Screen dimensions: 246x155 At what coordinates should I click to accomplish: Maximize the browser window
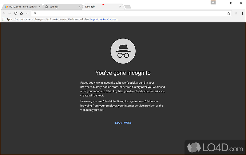point(231,3)
